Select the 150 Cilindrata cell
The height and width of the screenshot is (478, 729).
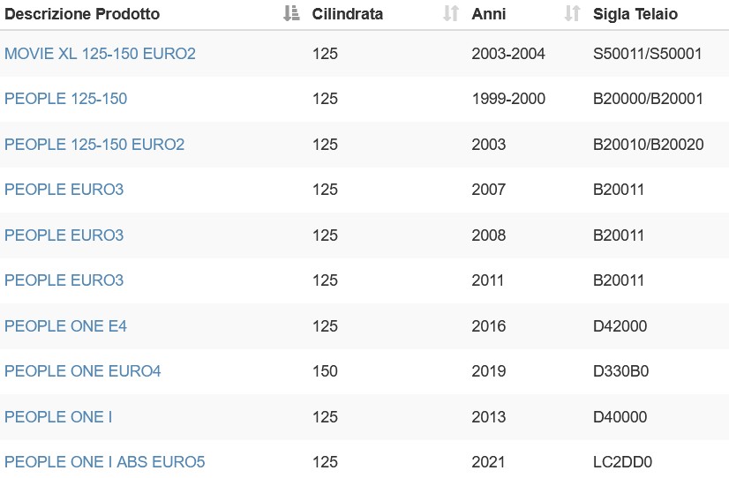325,371
